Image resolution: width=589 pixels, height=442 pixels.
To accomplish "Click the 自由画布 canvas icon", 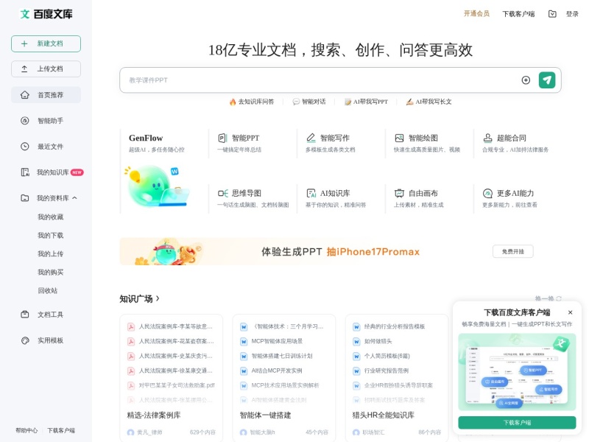I will click(399, 193).
